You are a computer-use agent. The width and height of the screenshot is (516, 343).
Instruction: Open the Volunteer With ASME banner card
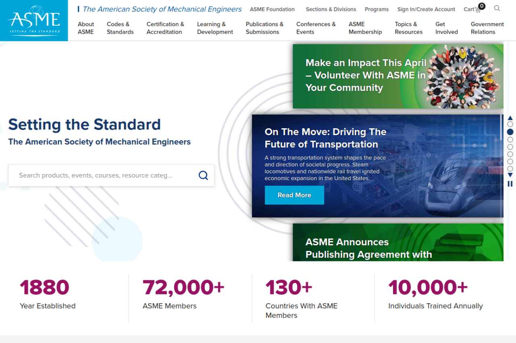tap(398, 76)
